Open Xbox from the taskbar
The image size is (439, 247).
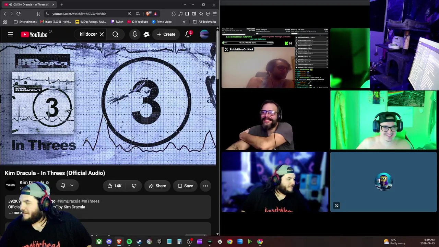point(99,242)
